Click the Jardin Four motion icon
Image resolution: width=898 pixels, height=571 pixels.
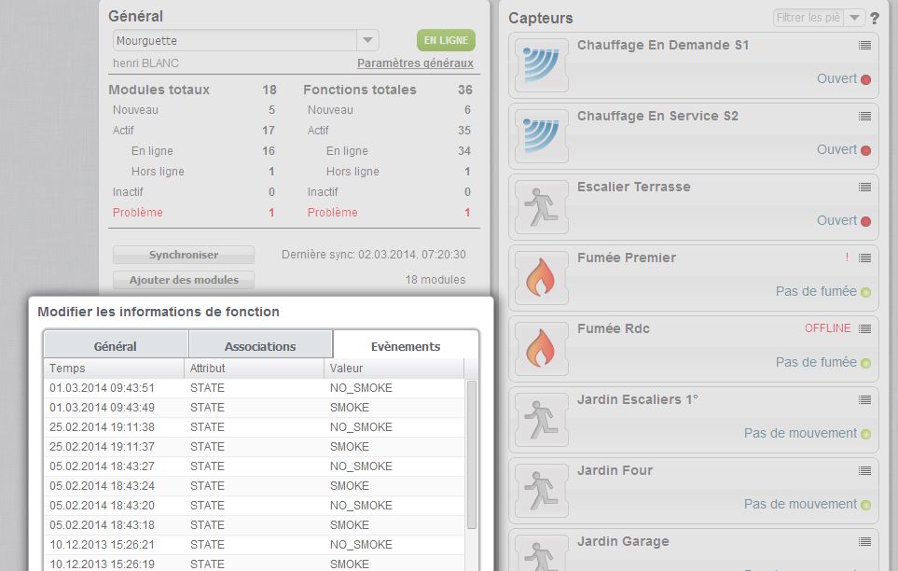coord(541,491)
